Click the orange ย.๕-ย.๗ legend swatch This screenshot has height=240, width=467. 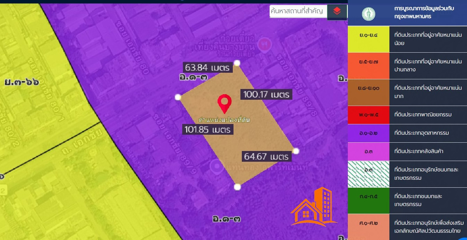(368, 66)
